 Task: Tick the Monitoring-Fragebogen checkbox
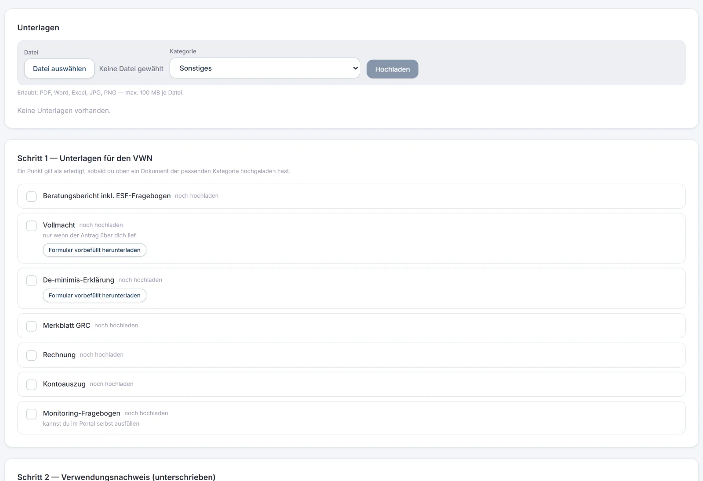[32, 414]
